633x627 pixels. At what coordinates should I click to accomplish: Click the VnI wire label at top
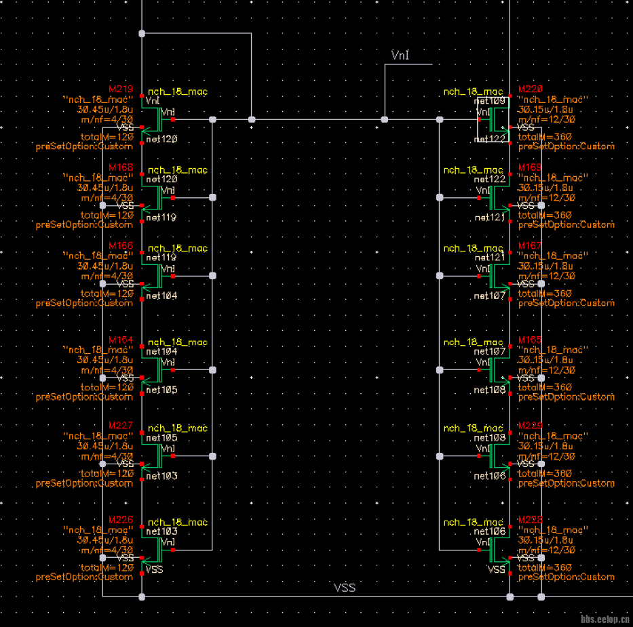click(x=400, y=54)
